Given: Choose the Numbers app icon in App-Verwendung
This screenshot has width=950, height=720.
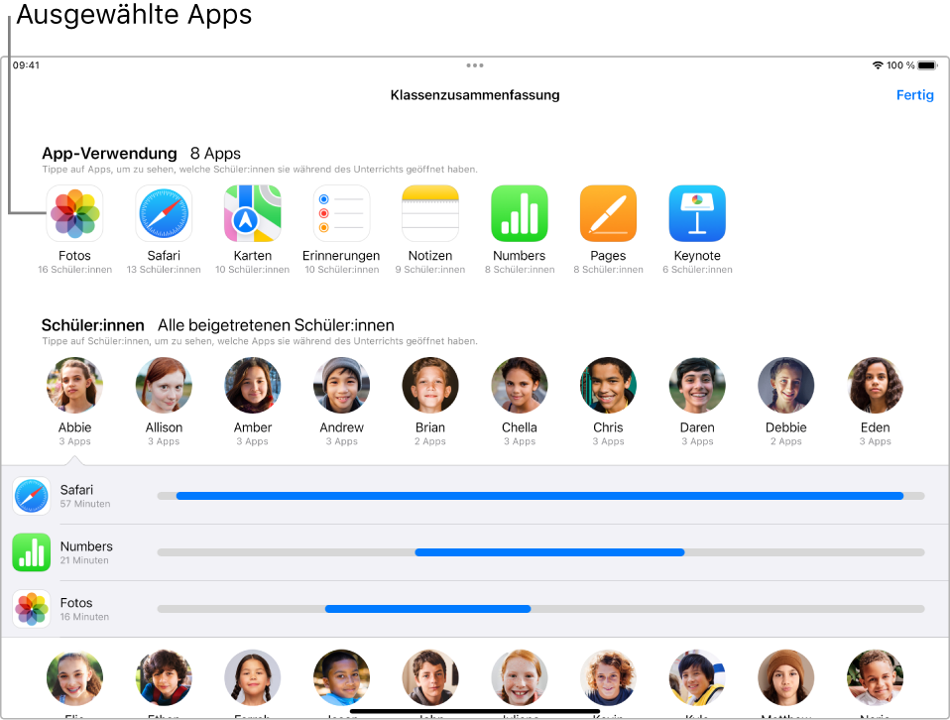Looking at the screenshot, I should coord(520,213).
